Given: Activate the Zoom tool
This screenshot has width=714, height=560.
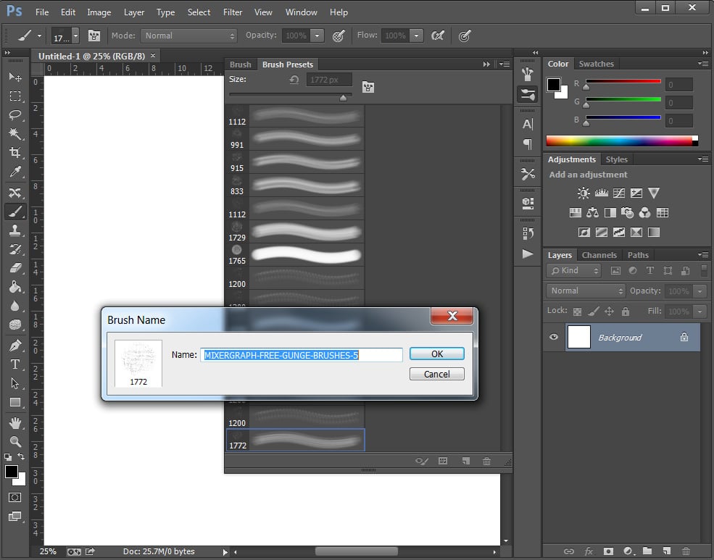Looking at the screenshot, I should (x=15, y=441).
